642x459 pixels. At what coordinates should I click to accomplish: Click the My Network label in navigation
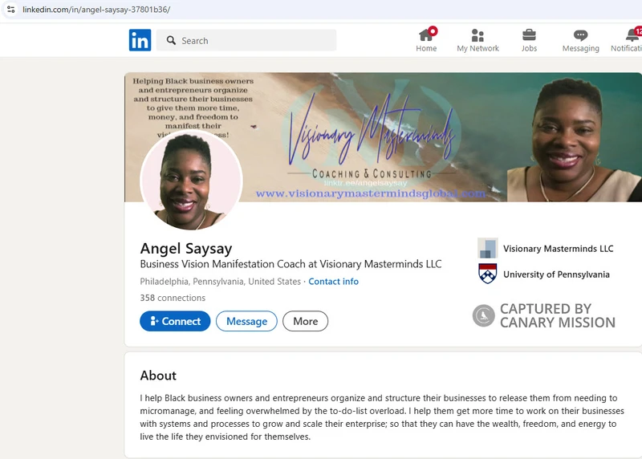(x=477, y=48)
